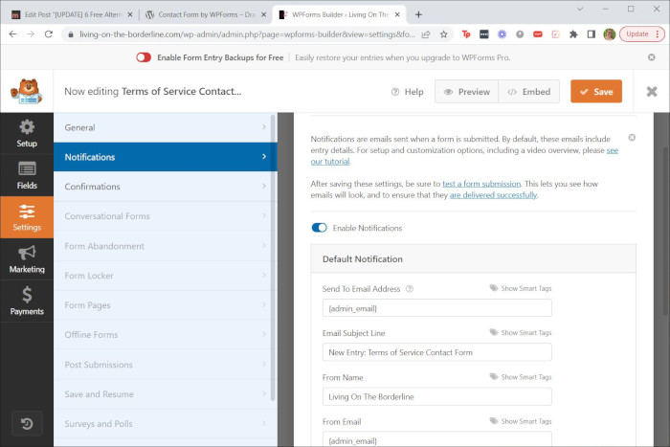Click the Default Notification header
Screen dimensions: 670x447
pyautogui.click(x=474, y=259)
